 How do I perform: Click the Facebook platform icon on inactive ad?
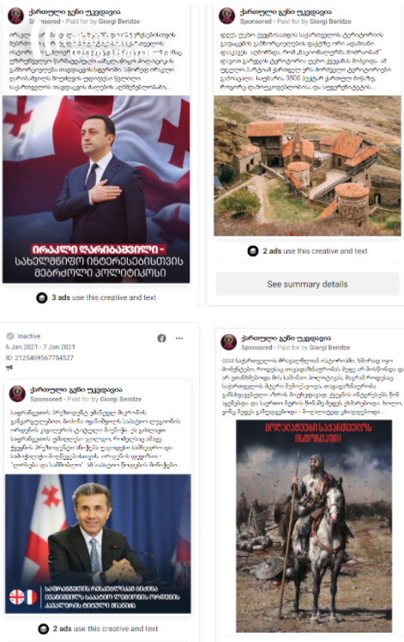162,339
